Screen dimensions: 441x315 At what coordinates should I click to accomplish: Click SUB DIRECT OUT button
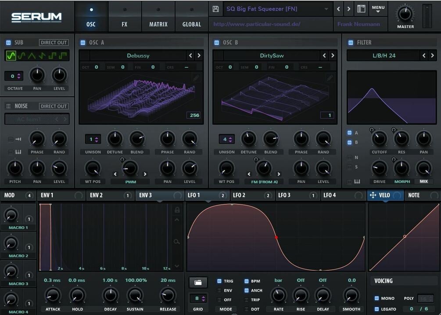click(54, 43)
